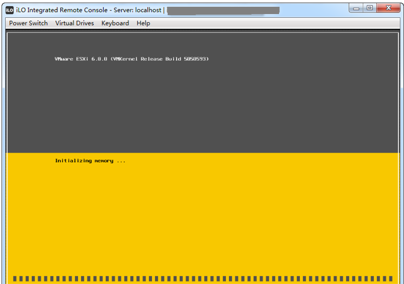The image size is (404, 284).
Task: Click the iLO logo icon in the title bar
Action: pyautogui.click(x=9, y=10)
